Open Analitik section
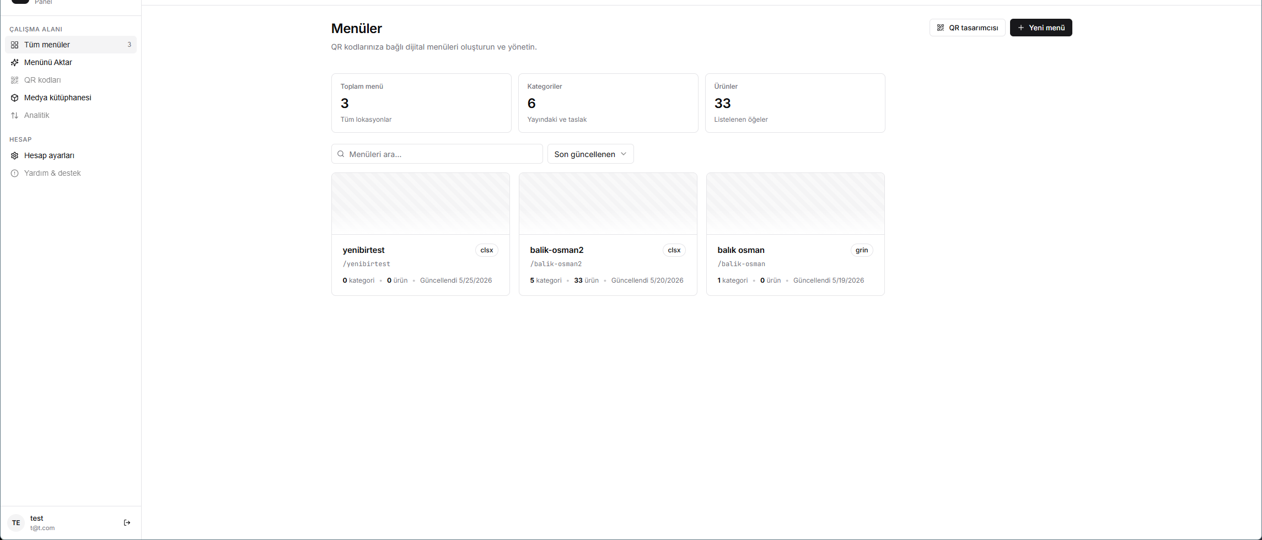The height and width of the screenshot is (540, 1262). pos(71,115)
